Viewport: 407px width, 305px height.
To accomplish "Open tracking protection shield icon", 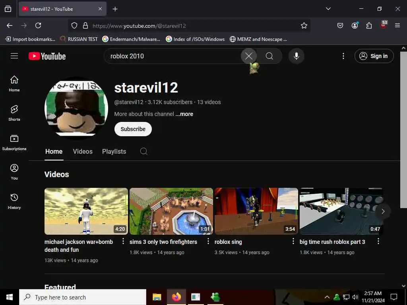I will point(74,25).
